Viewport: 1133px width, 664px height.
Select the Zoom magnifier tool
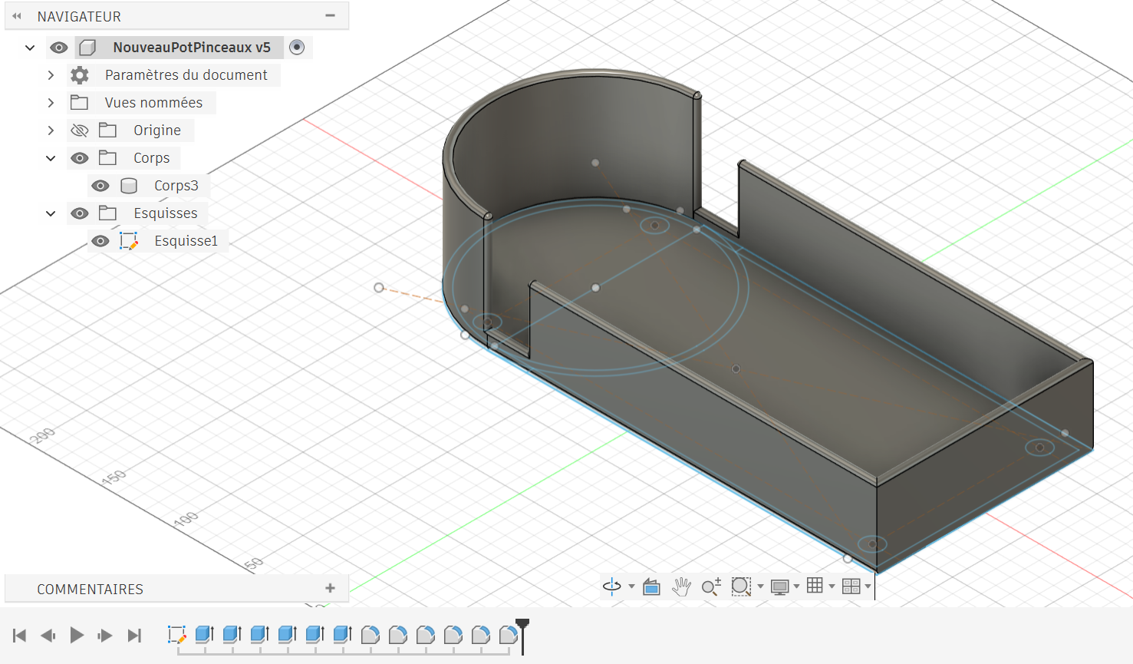711,586
